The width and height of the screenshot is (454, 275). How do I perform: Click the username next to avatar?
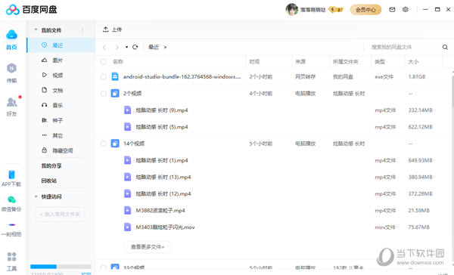(313, 10)
